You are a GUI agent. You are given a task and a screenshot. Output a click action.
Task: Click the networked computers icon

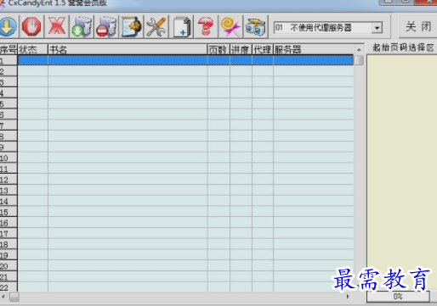click(256, 27)
